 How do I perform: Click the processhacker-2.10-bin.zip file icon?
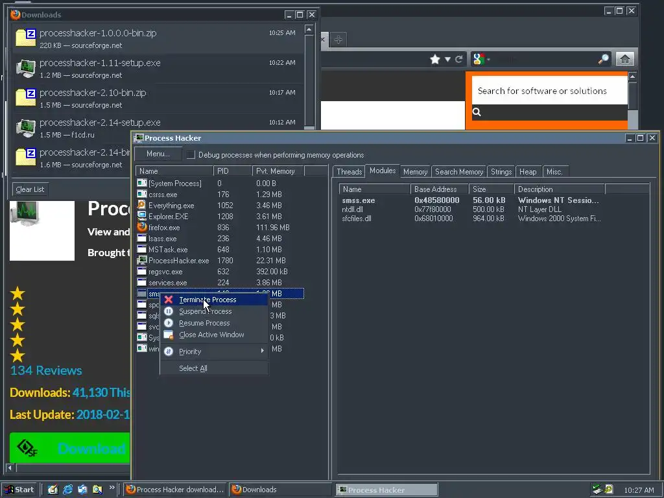pos(26,97)
